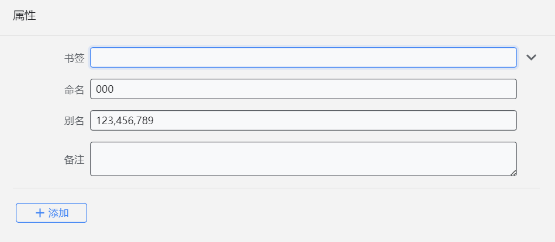Expand the 书签 chevron dropdown arrow
555x242 pixels.
[x=531, y=57]
